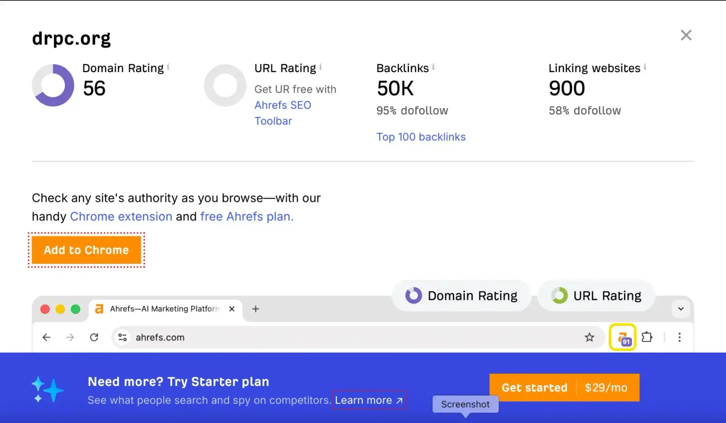Viewport: 726px width, 423px height.
Task: Open the Top 100 backlinks link
Action: point(421,137)
